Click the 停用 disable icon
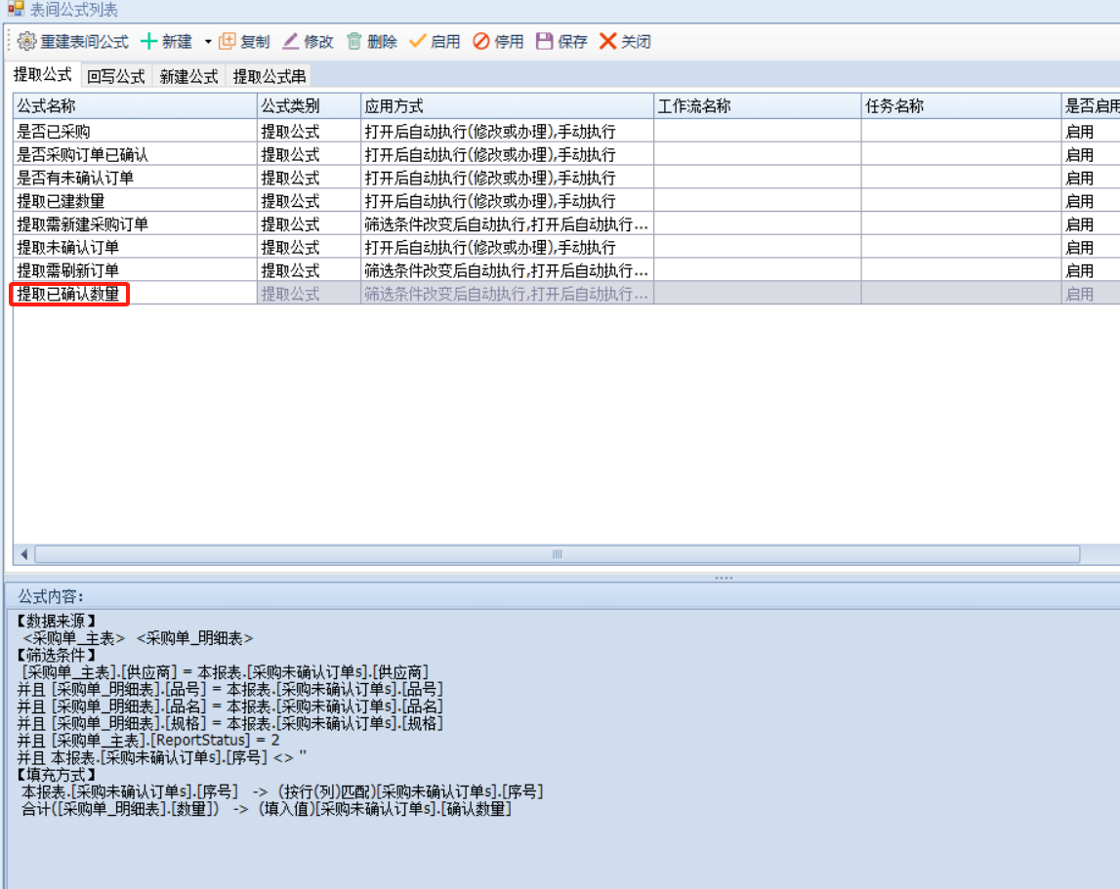Image resolution: width=1120 pixels, height=889 pixels. 481,42
